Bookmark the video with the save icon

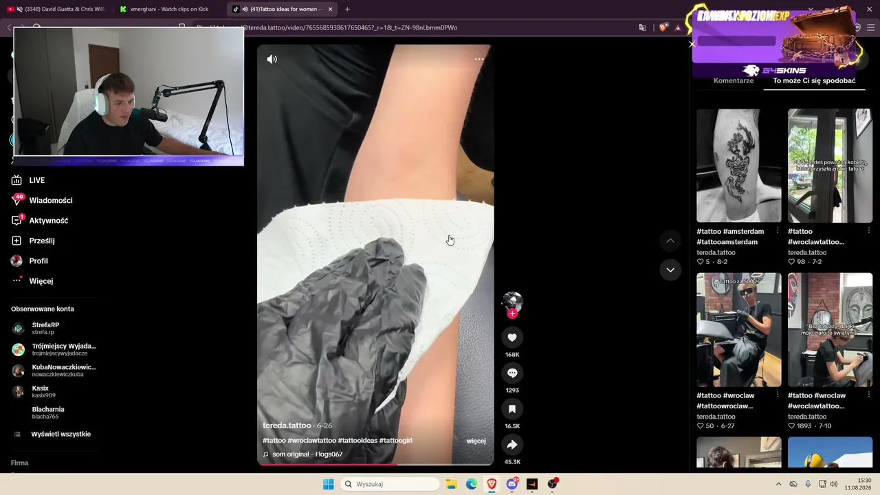point(512,409)
